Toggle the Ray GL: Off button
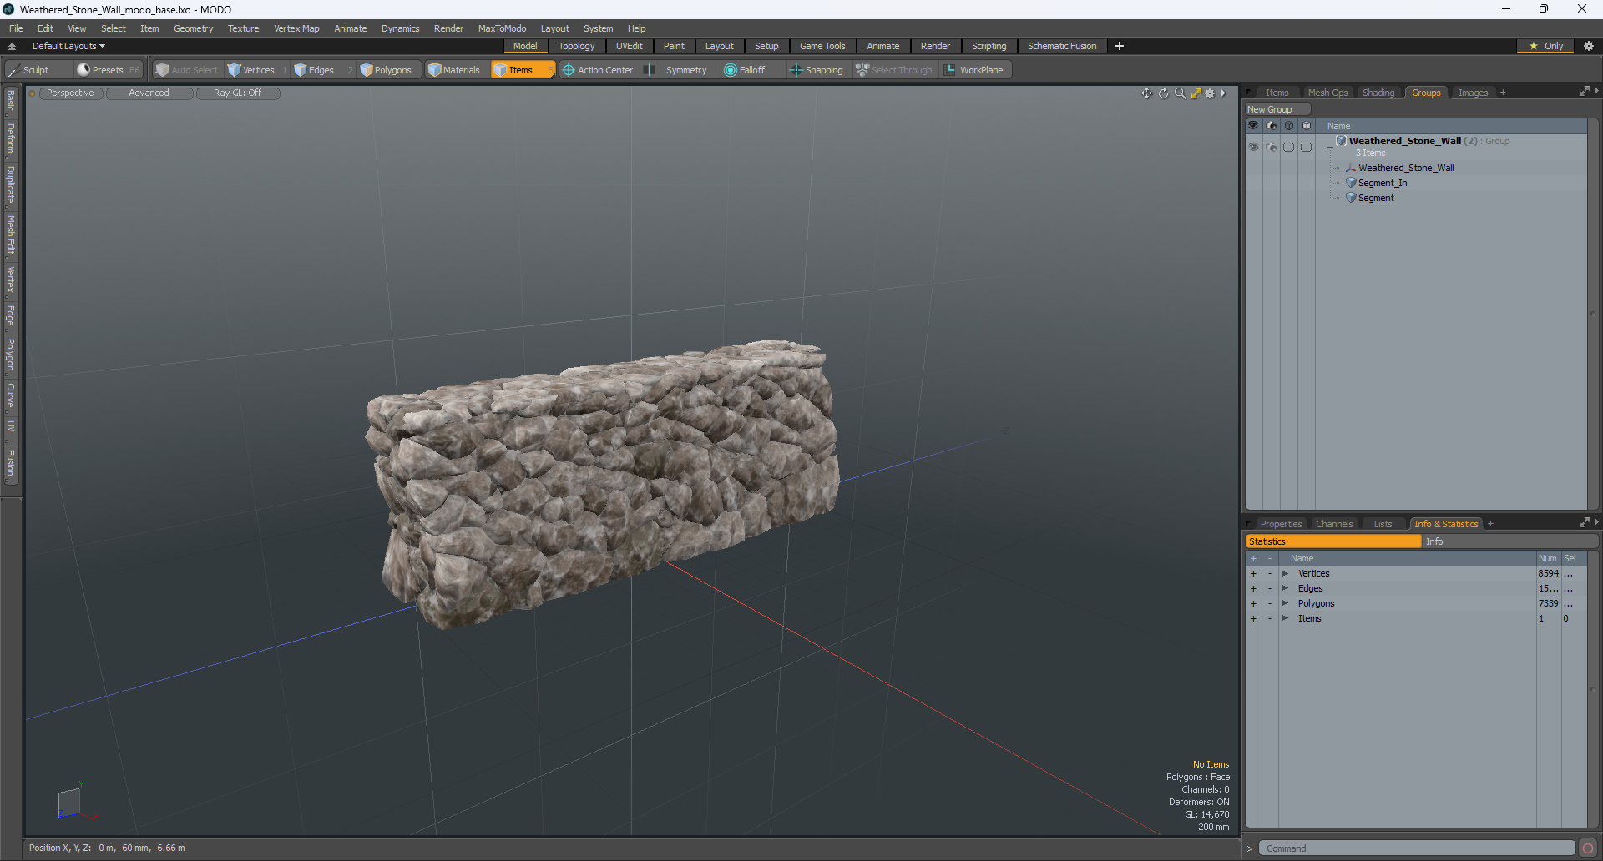 point(237,93)
